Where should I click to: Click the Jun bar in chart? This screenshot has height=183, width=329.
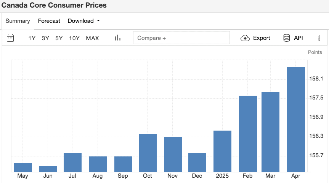[x=48, y=169]
